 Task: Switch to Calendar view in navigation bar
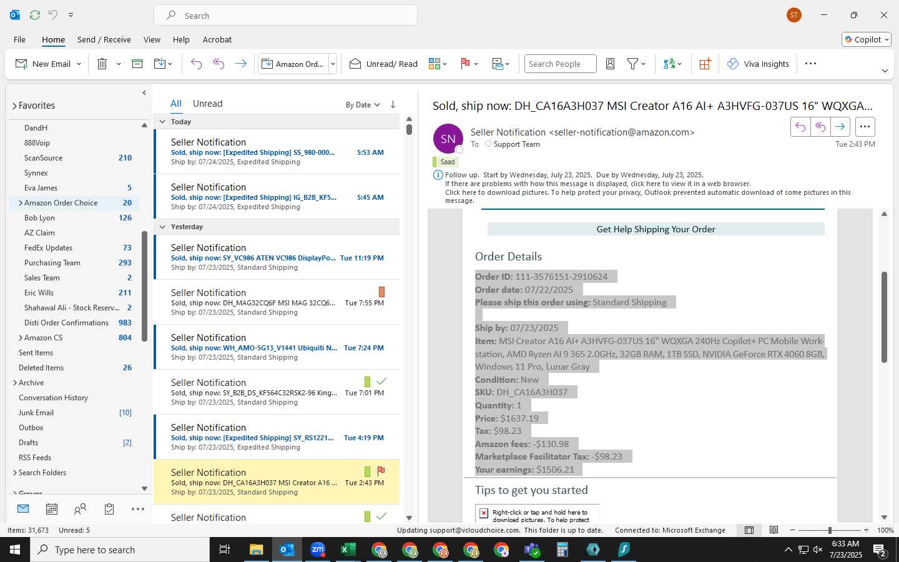[x=52, y=509]
